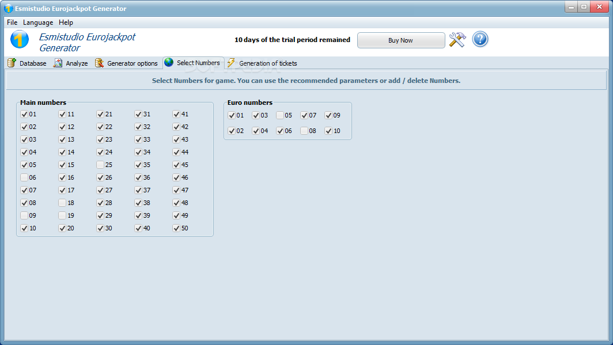Check Euro number 08
The height and width of the screenshot is (345, 613).
point(304,131)
